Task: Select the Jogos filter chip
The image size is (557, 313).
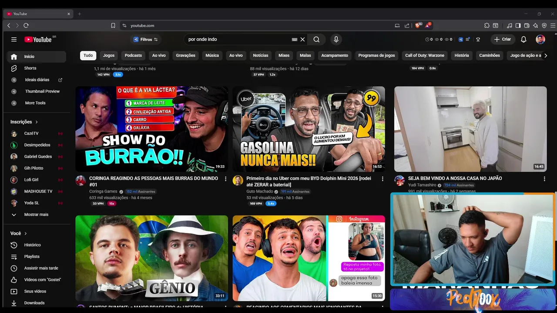Action: point(109,56)
